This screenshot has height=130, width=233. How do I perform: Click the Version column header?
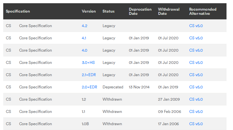click(89, 11)
